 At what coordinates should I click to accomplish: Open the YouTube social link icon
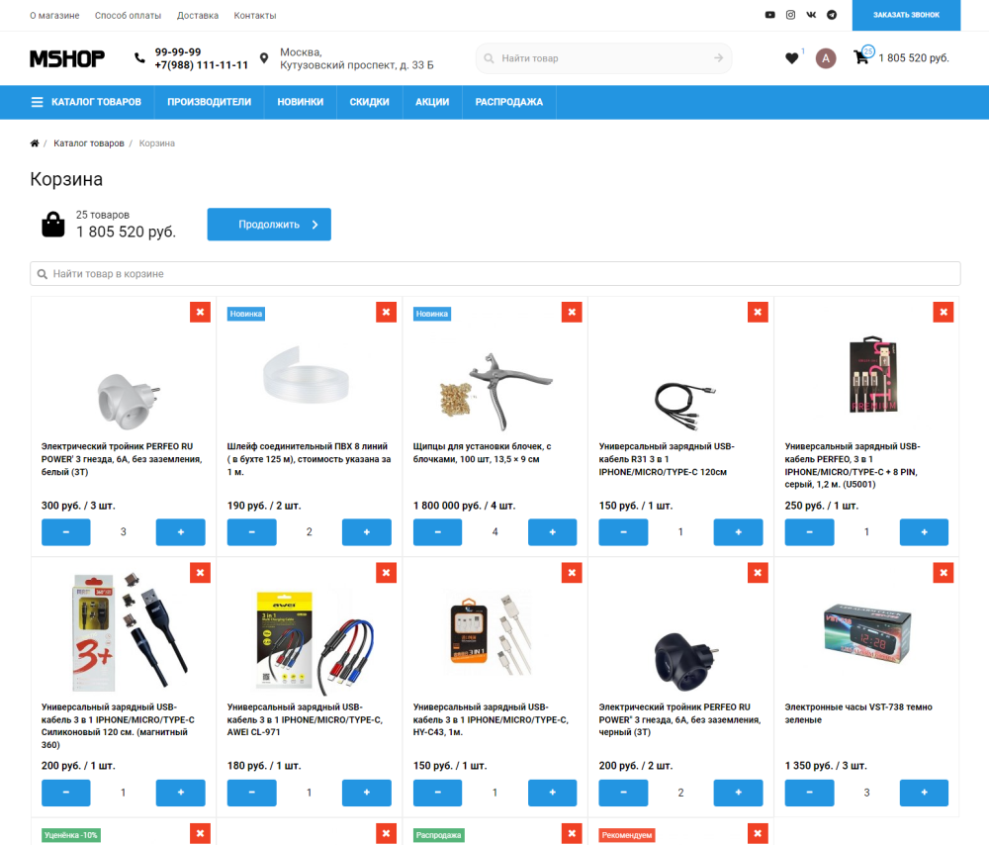(770, 15)
